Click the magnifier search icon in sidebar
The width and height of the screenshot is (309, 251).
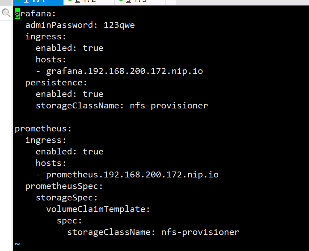(6, 13)
